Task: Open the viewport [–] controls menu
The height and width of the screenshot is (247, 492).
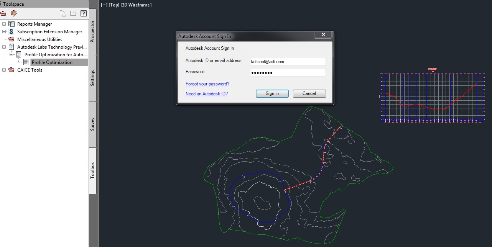Action: point(104,5)
